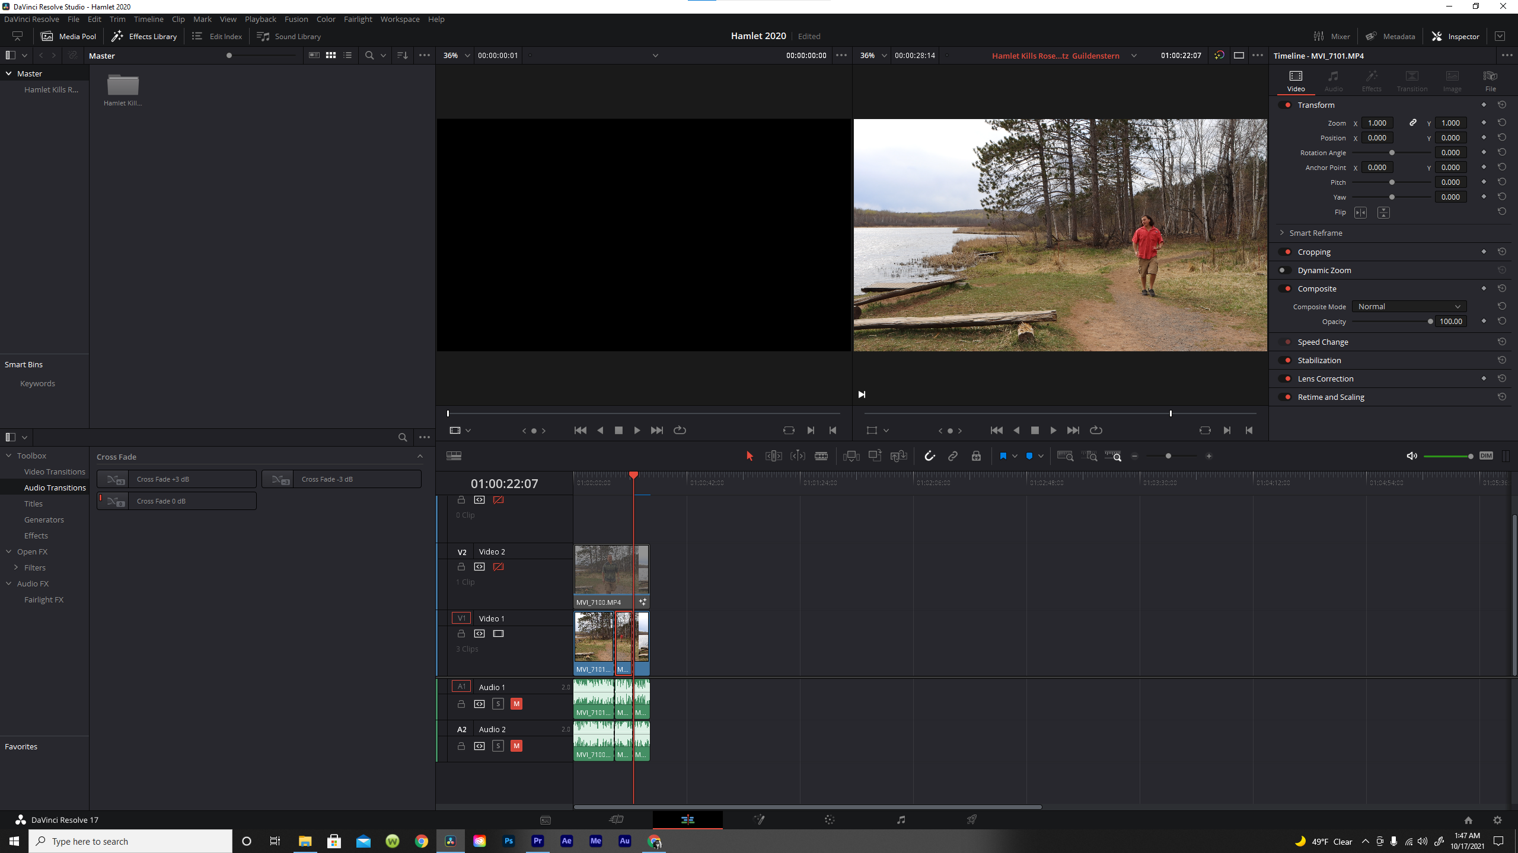Select the Blade Edit Mode tool
This screenshot has width=1518, height=853.
(x=821, y=456)
